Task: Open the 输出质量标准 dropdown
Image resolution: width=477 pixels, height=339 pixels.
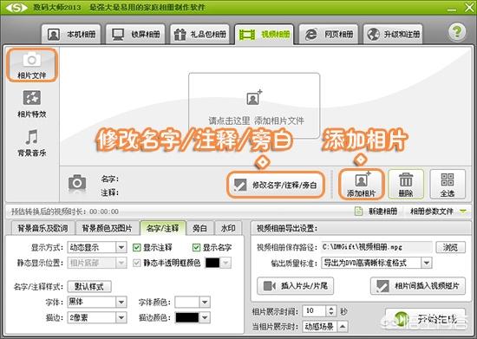Action: tap(426, 263)
